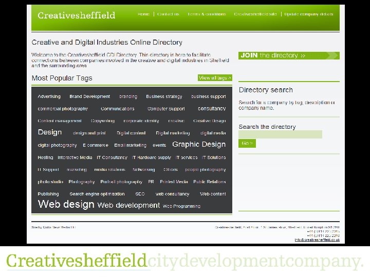Viewport: 370px width, 277px height.
Task: Select the large Design tag
Action: point(50,132)
